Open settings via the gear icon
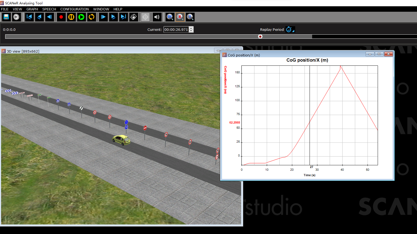The width and height of the screenshot is (417, 234). [16, 17]
